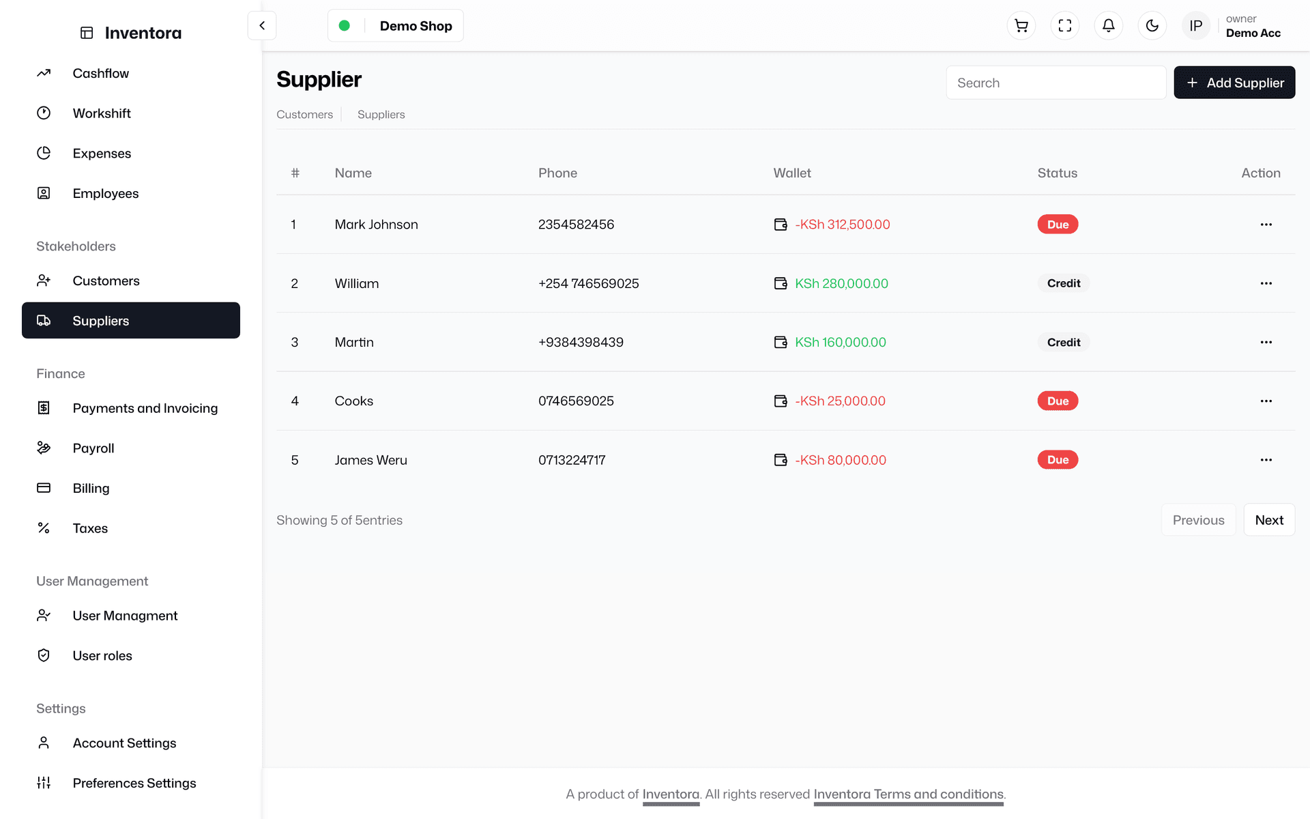Click the IP user avatar
This screenshot has height=819, width=1310.
[1196, 26]
